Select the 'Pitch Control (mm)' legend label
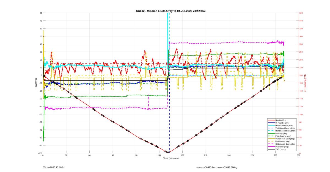 click(x=284, y=136)
